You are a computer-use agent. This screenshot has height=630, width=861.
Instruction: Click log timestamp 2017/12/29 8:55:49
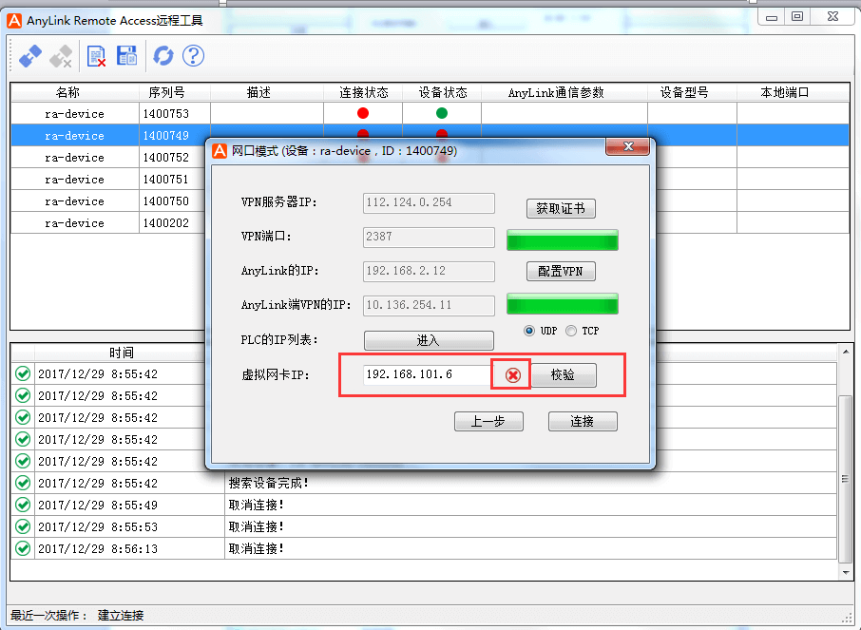pyautogui.click(x=98, y=505)
